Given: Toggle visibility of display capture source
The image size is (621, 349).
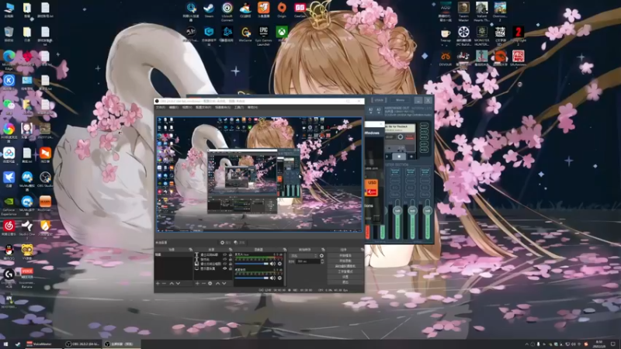Looking at the screenshot, I should [224, 268].
